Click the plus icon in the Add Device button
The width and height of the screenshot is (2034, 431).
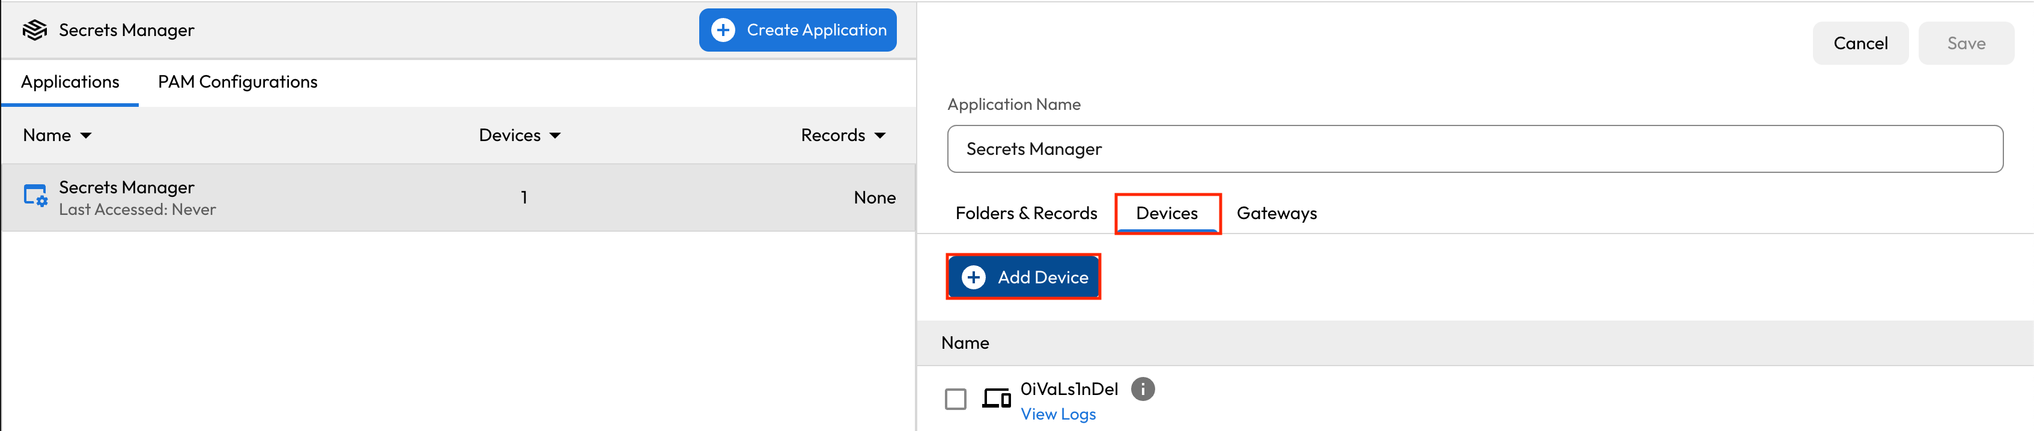click(x=974, y=277)
